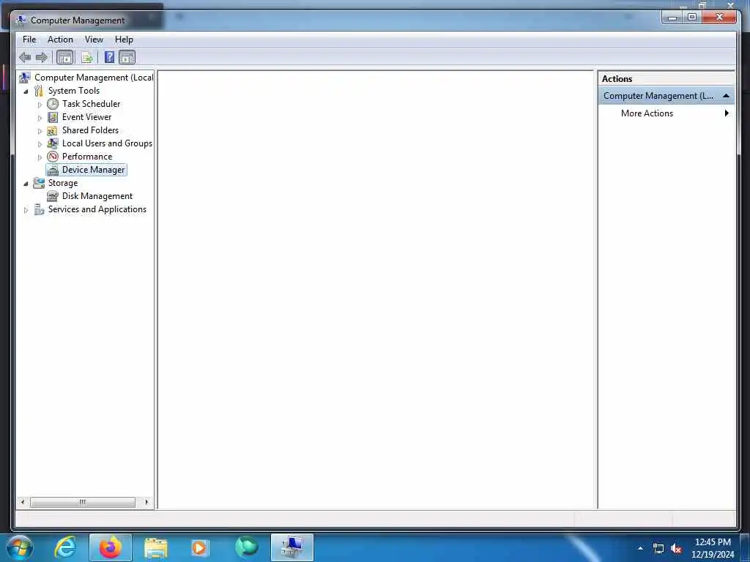Screen dimensions: 750x562
Task: Select the Services and Applications icon
Action: point(39,209)
